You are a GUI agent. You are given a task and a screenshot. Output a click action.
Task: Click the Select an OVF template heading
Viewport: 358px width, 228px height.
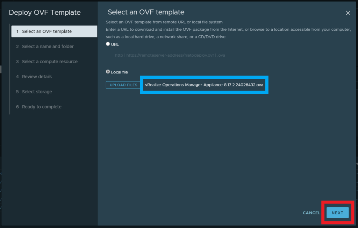(x=146, y=12)
